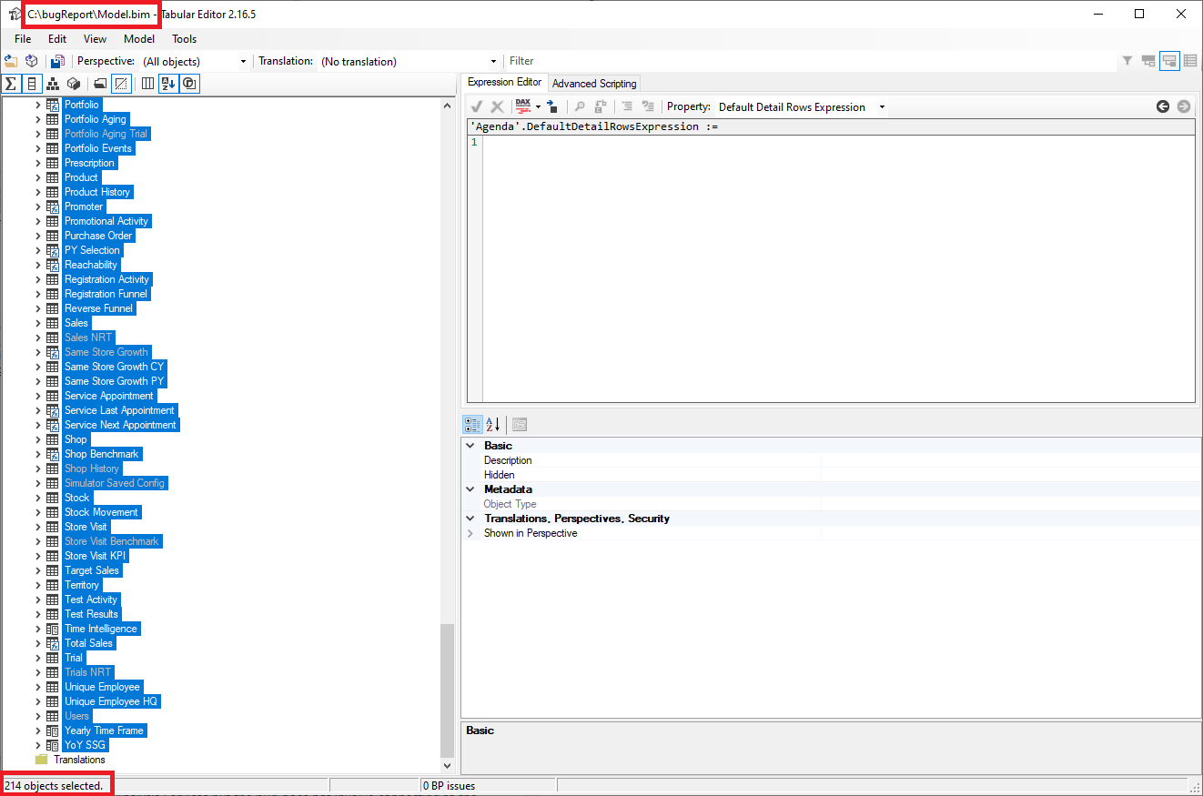Toggle display of measures in the explorer tree
Screen dimensions: 1203x796
11,83
